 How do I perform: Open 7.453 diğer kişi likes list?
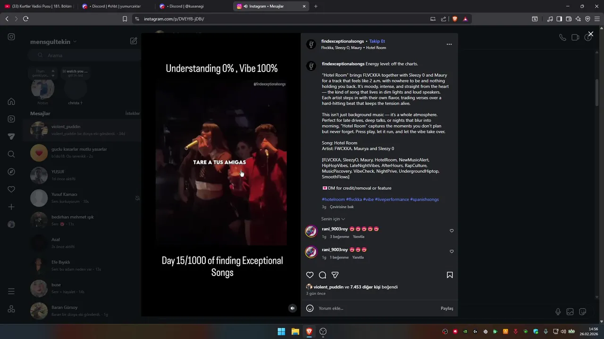(365, 287)
